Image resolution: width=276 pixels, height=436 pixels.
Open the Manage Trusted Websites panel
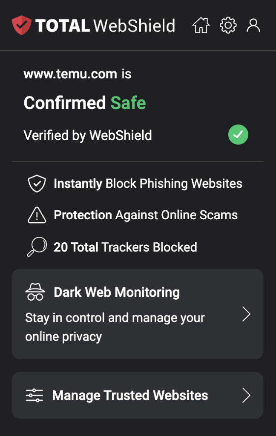(x=130, y=395)
